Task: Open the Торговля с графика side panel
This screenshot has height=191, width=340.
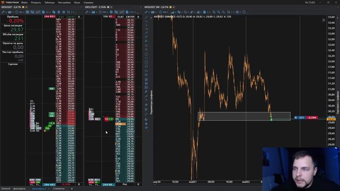Action: (x=338, y=102)
